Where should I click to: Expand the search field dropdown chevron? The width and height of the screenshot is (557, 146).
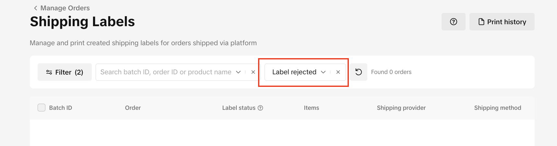[x=238, y=72]
